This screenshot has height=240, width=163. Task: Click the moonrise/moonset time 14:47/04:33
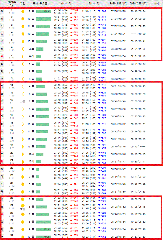(x=138, y=192)
